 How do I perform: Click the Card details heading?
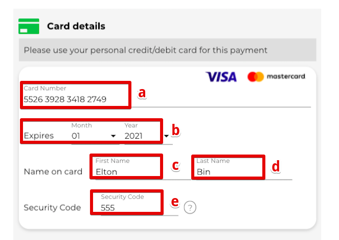[x=76, y=26]
